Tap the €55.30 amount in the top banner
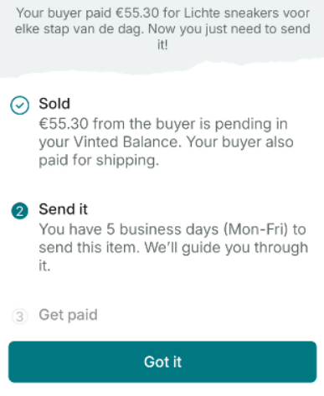The height and width of the screenshot is (396, 324). point(137,13)
